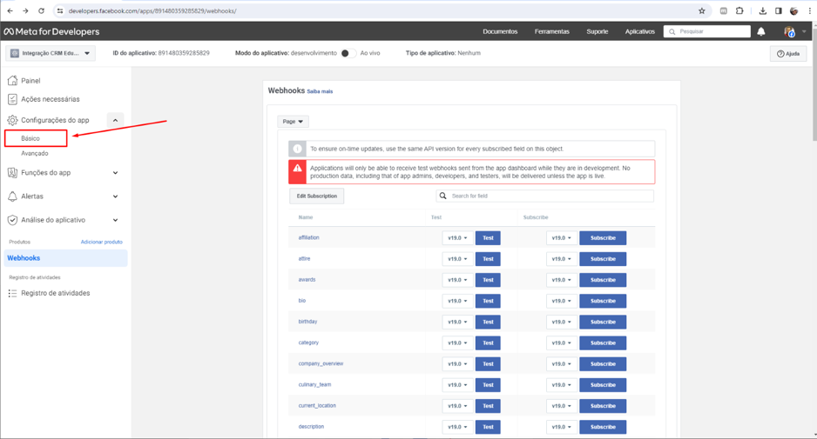Click the Ações necessárias checklist icon
The width and height of the screenshot is (817, 439).
(12, 99)
